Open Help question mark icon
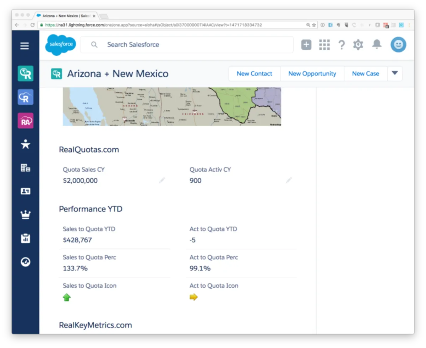The image size is (426, 348). click(341, 45)
